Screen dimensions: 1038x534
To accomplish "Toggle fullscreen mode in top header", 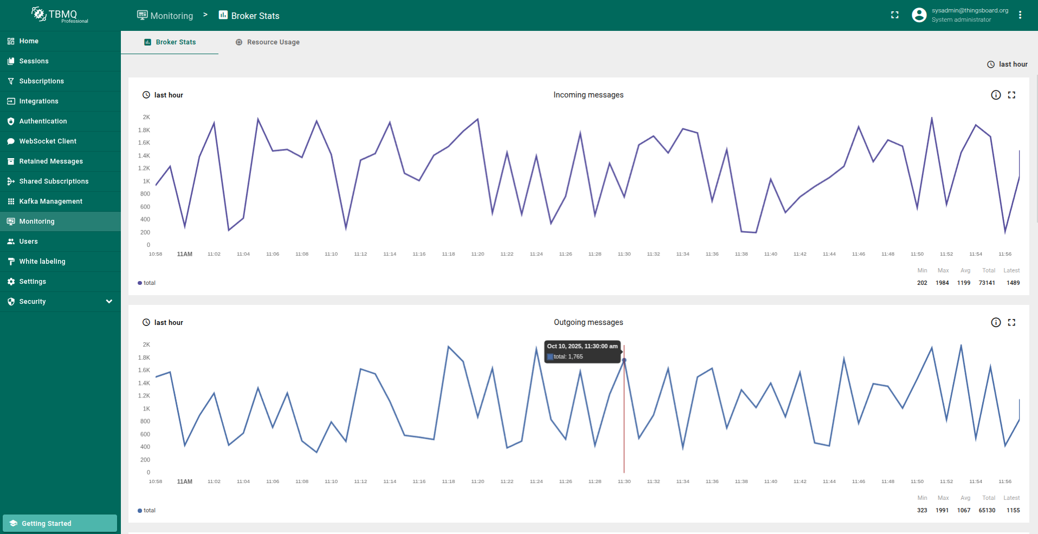I will pos(895,15).
